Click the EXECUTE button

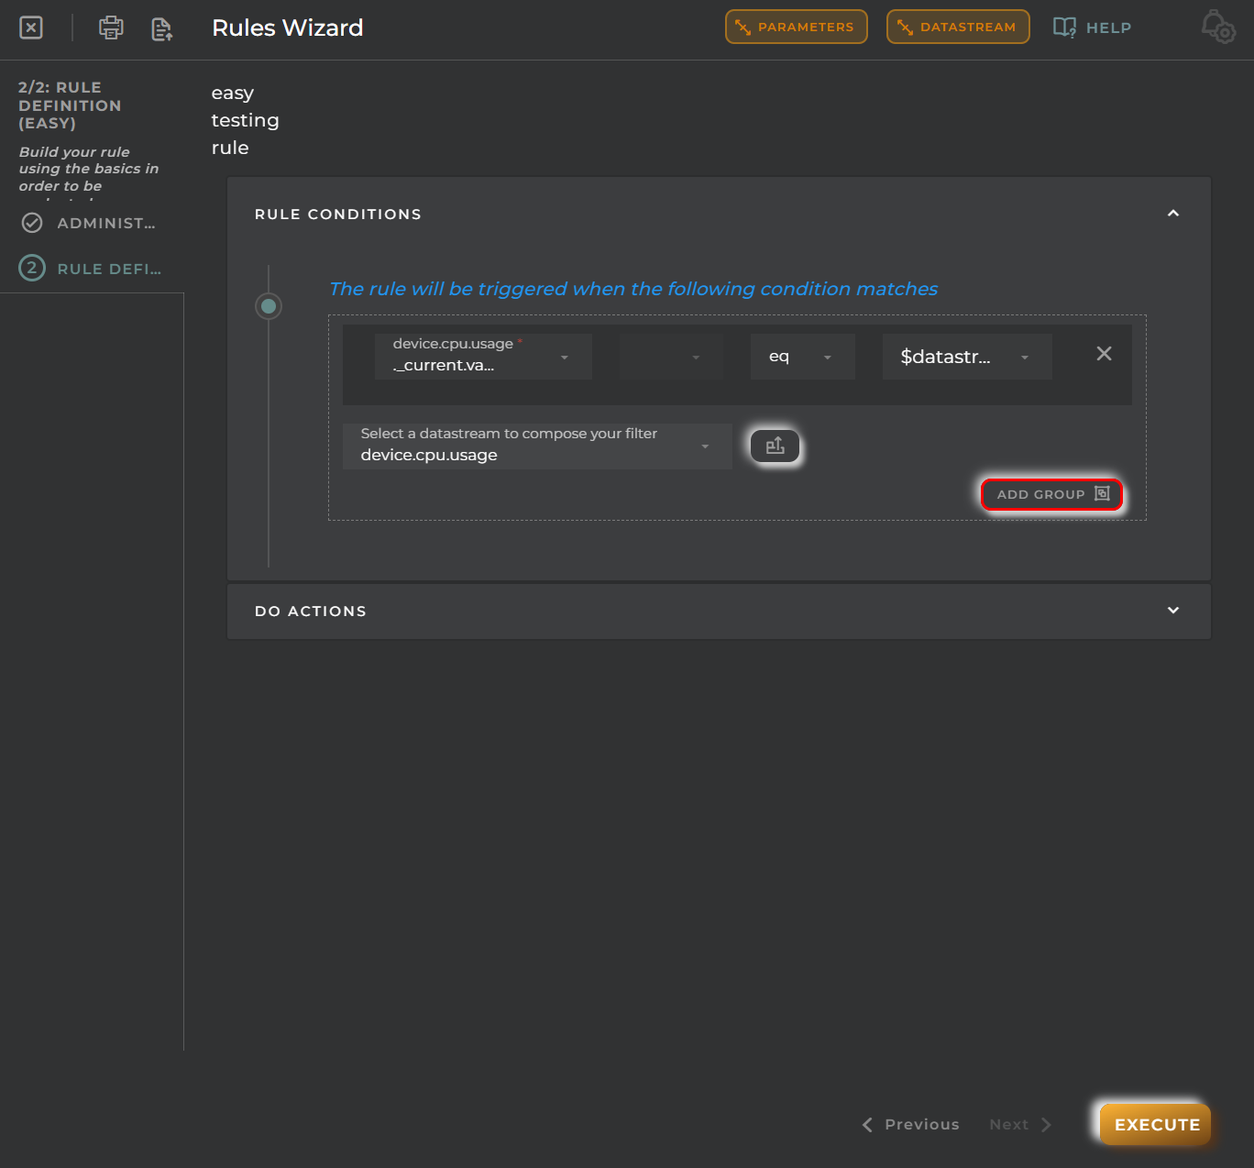(x=1156, y=1125)
